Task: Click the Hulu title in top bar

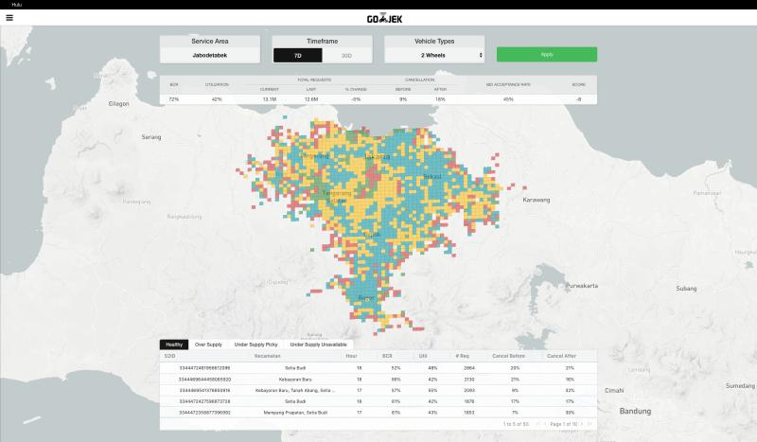Action: 17,5
